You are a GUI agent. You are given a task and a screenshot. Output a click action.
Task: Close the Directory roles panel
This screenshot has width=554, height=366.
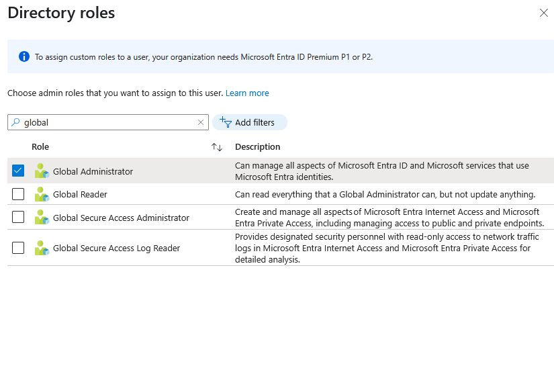tap(543, 13)
